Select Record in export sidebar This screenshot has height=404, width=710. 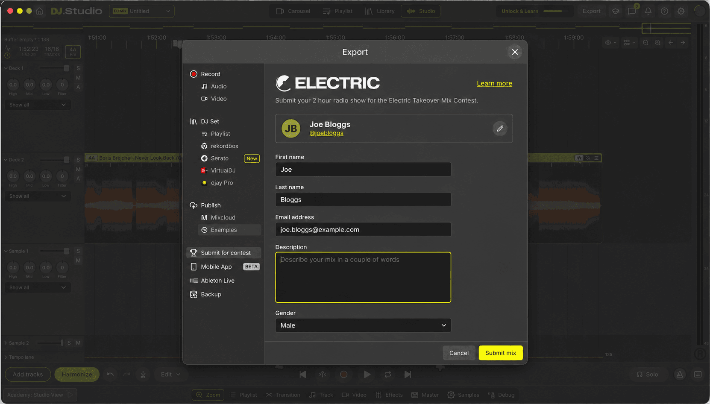205,74
